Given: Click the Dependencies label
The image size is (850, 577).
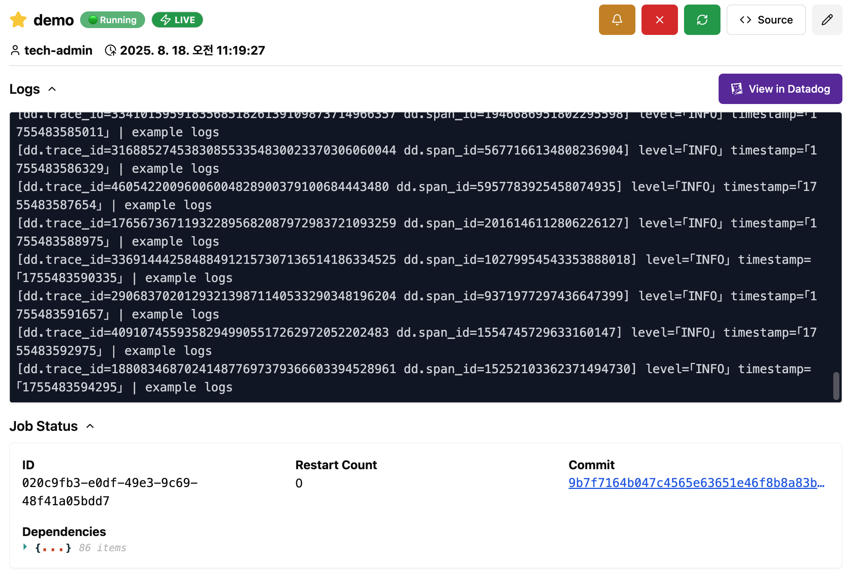Looking at the screenshot, I should coord(64,531).
